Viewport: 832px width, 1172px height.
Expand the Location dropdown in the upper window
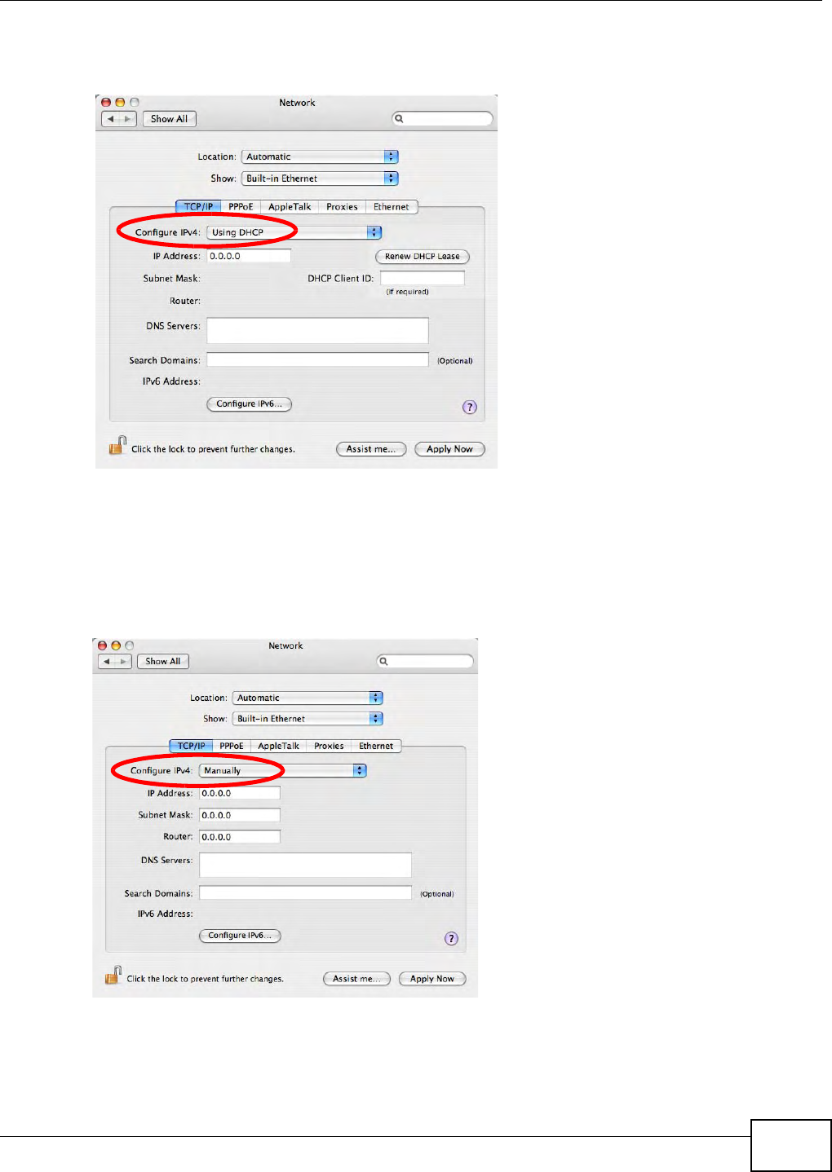(320, 156)
